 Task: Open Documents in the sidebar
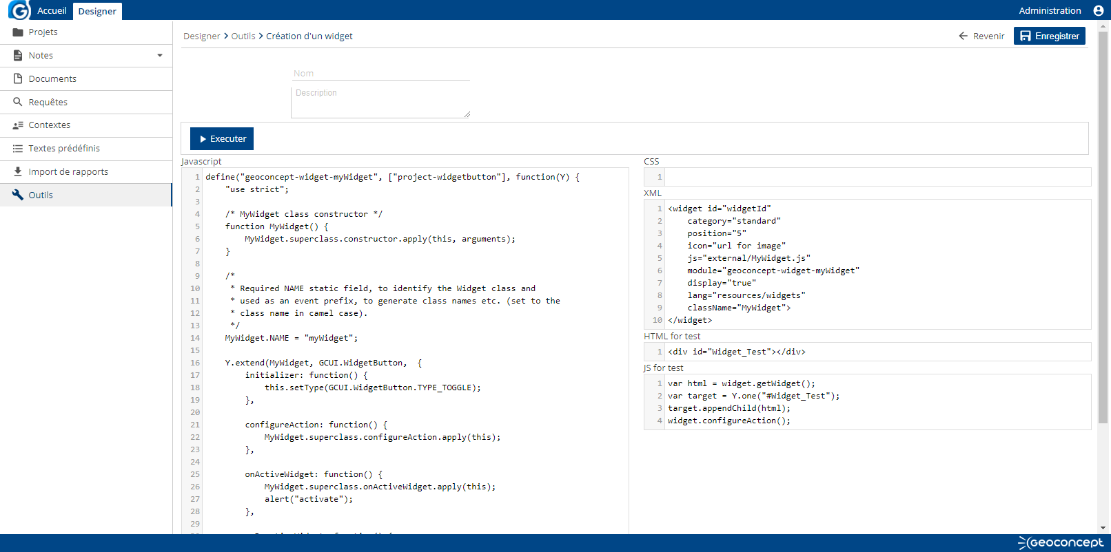coord(86,79)
